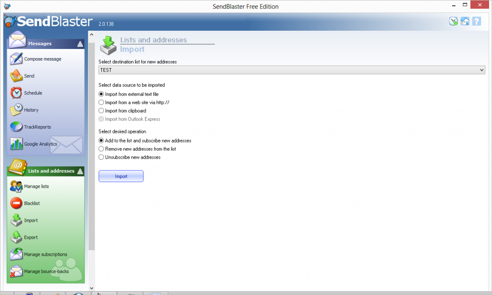Image resolution: width=492 pixels, height=295 pixels.
Task: Collapse the Messages panel section
Action: [80, 44]
